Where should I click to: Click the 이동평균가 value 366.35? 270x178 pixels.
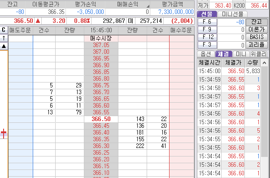point(56,12)
